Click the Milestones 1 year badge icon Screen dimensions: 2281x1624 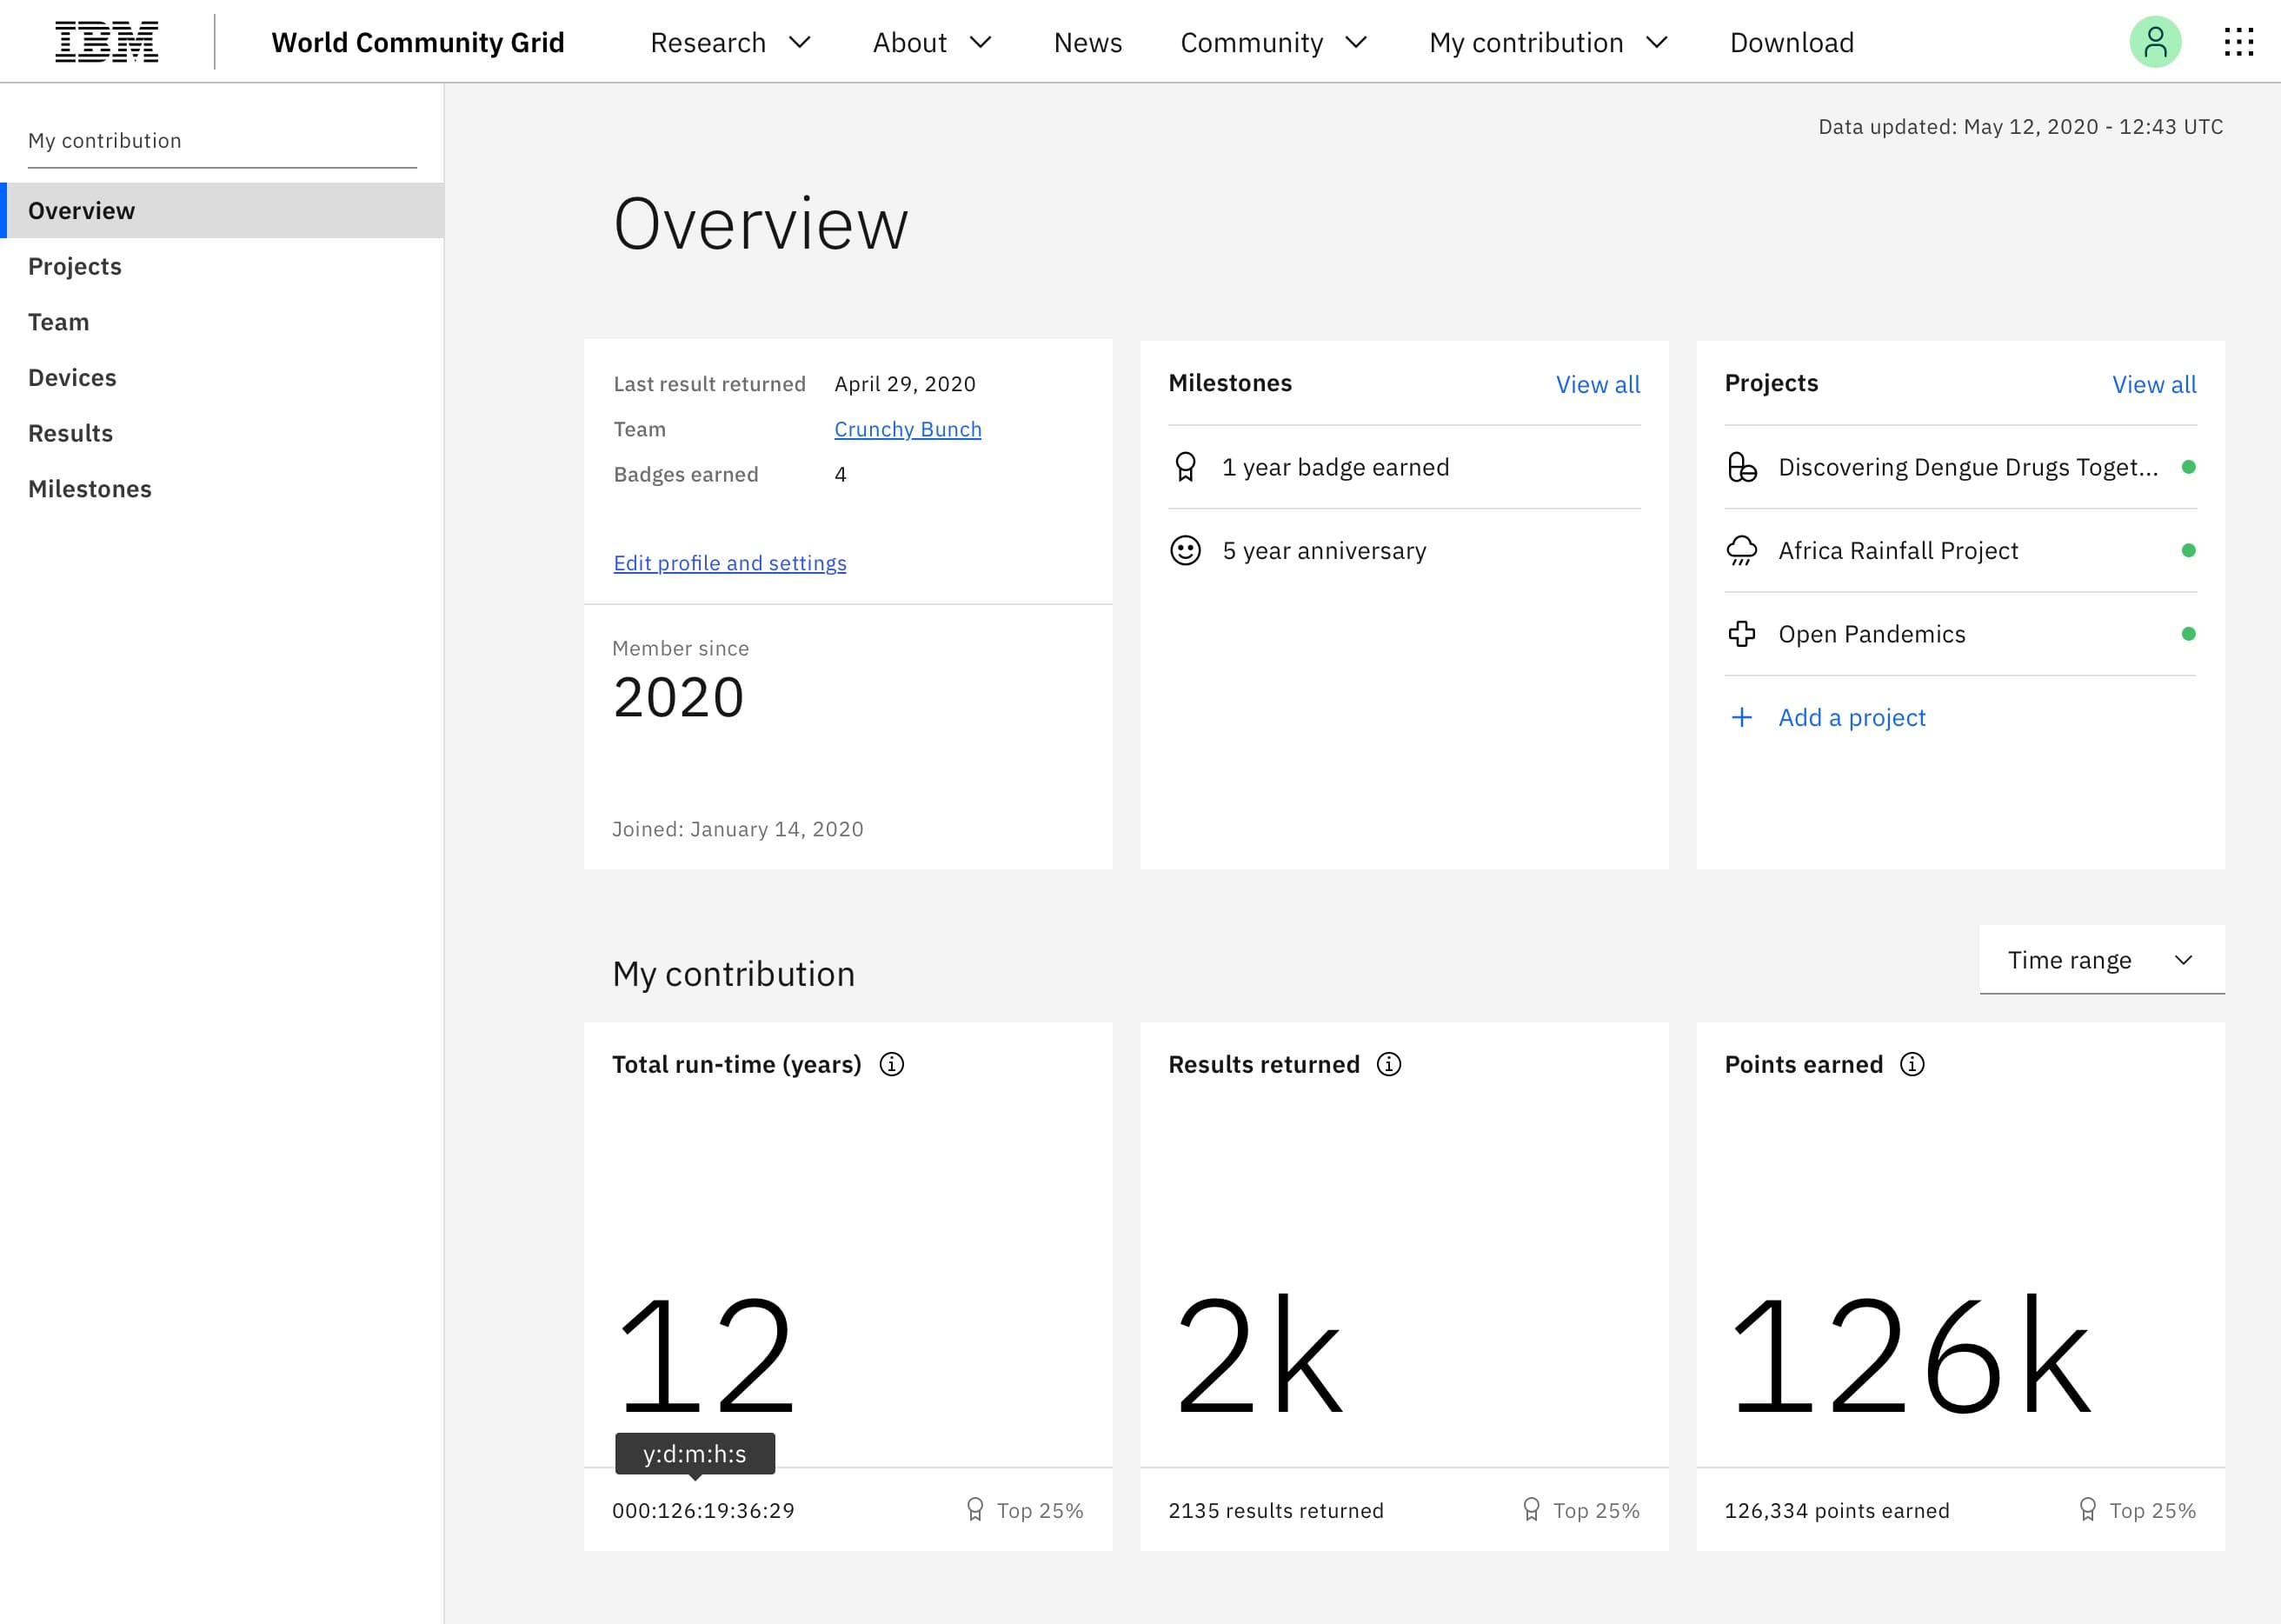[x=1188, y=466]
